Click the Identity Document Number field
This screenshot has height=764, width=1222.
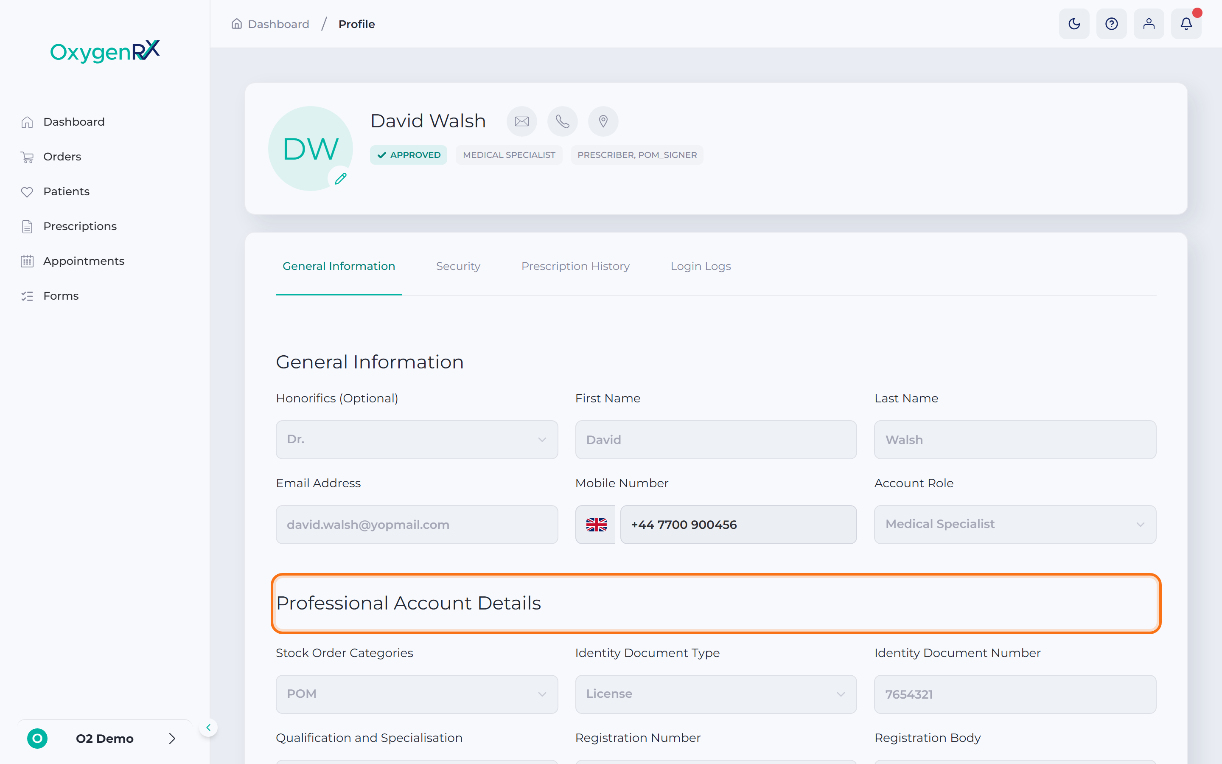click(x=1015, y=694)
